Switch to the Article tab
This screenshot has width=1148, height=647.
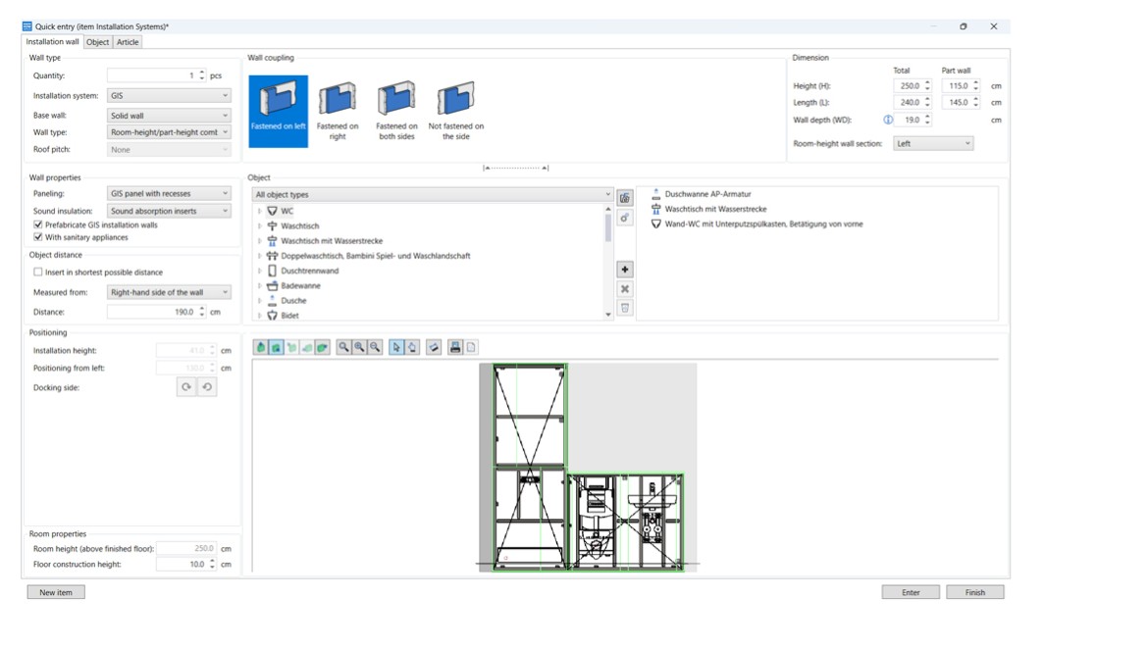128,42
